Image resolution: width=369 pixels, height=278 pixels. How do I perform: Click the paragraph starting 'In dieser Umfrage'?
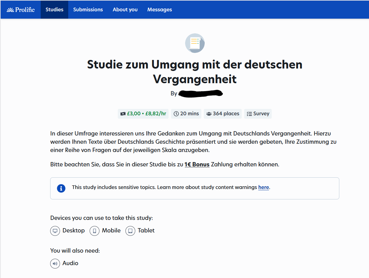coord(193,142)
